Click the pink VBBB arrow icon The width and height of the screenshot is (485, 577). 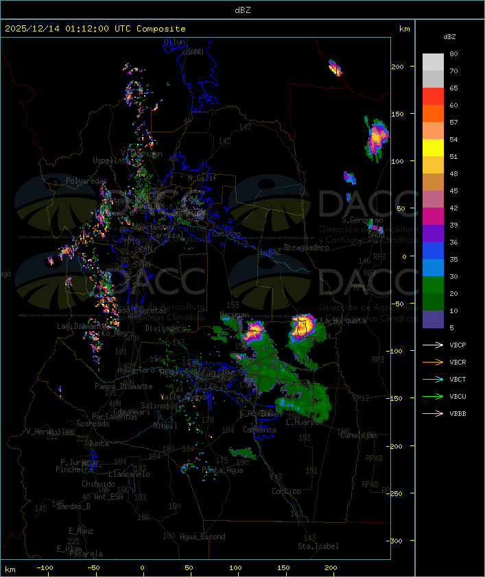tap(433, 413)
